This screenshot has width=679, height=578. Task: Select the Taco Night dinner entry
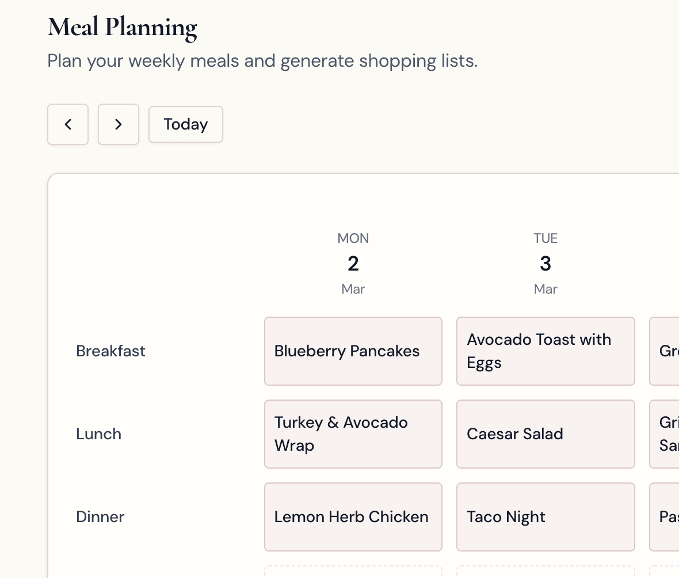click(545, 517)
